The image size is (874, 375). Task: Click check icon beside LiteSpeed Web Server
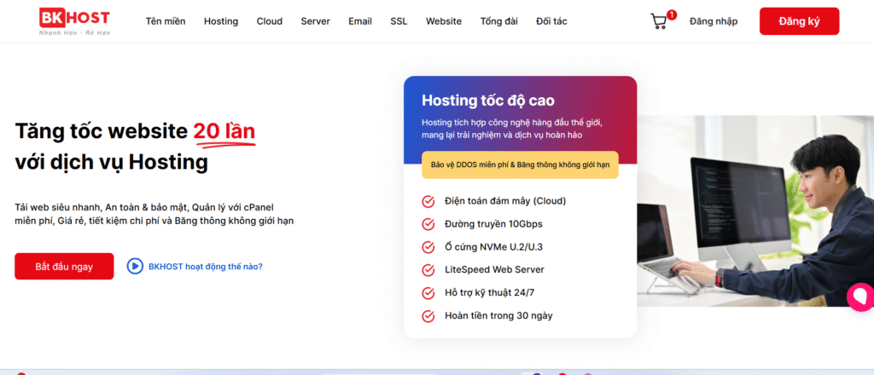click(428, 270)
